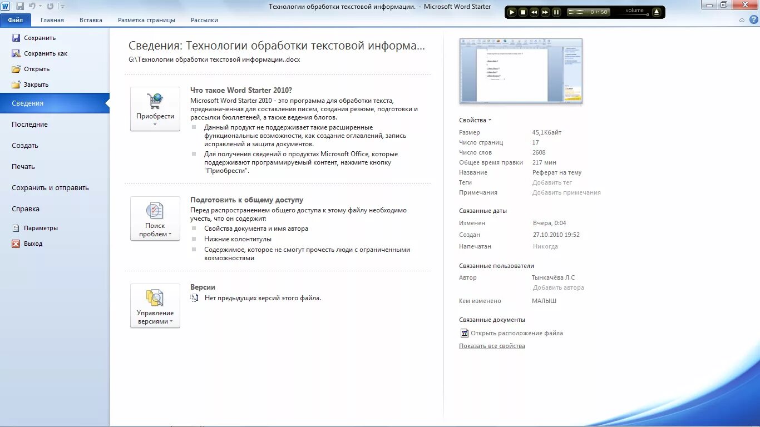Click author name Тынкачёва Л.С
760x427 pixels.
pos(554,277)
